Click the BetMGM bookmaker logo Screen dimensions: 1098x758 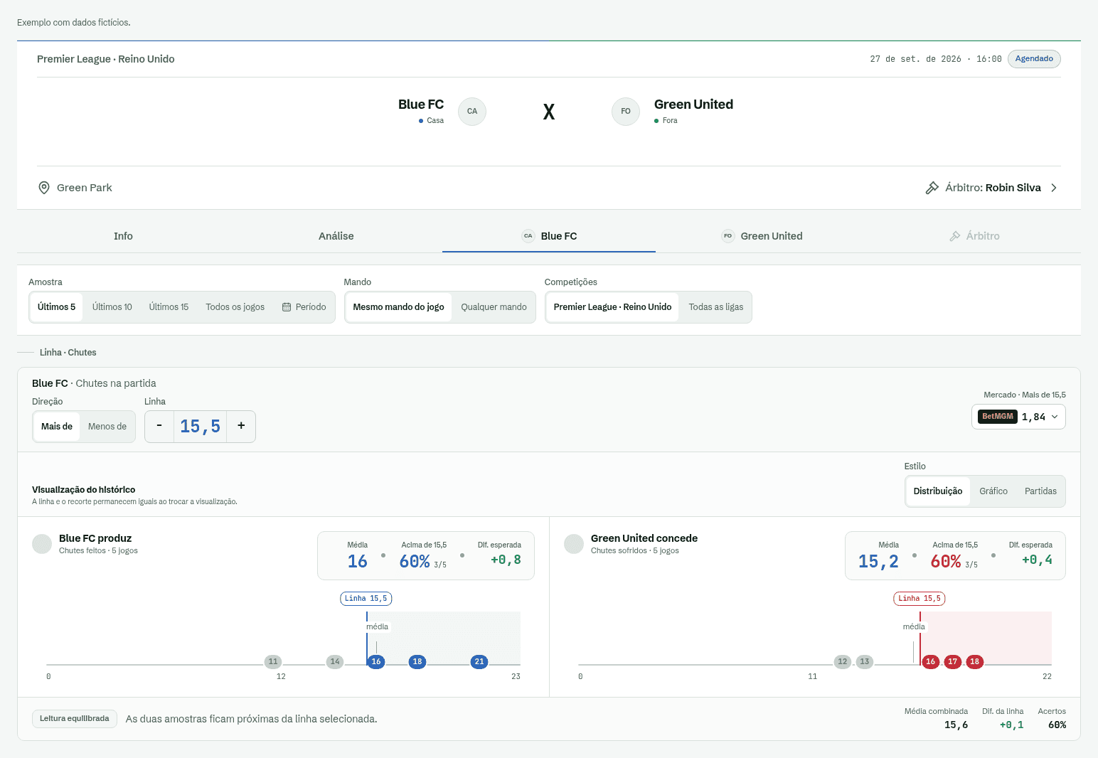(x=998, y=417)
